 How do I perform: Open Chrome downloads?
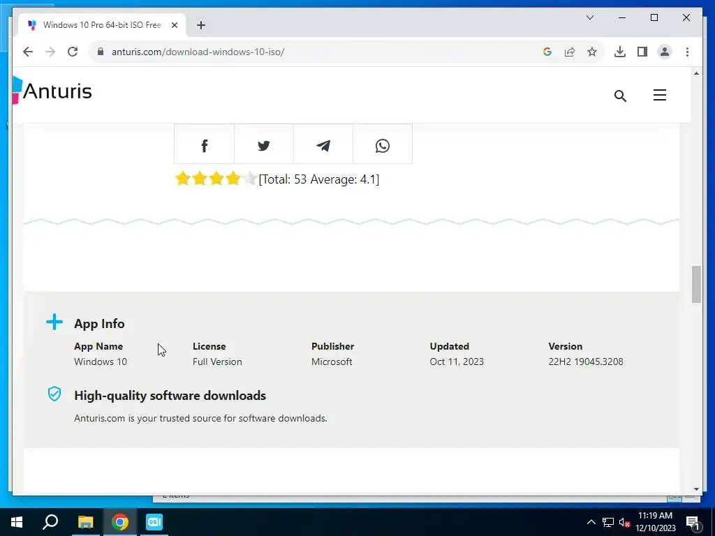click(620, 52)
